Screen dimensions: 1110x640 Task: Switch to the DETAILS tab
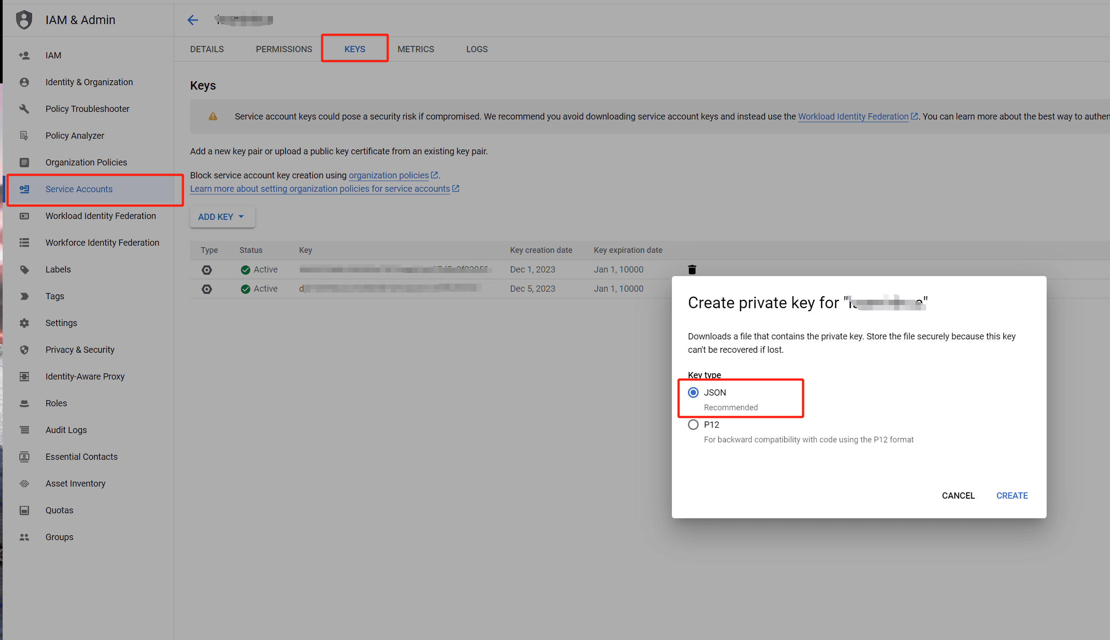point(207,49)
